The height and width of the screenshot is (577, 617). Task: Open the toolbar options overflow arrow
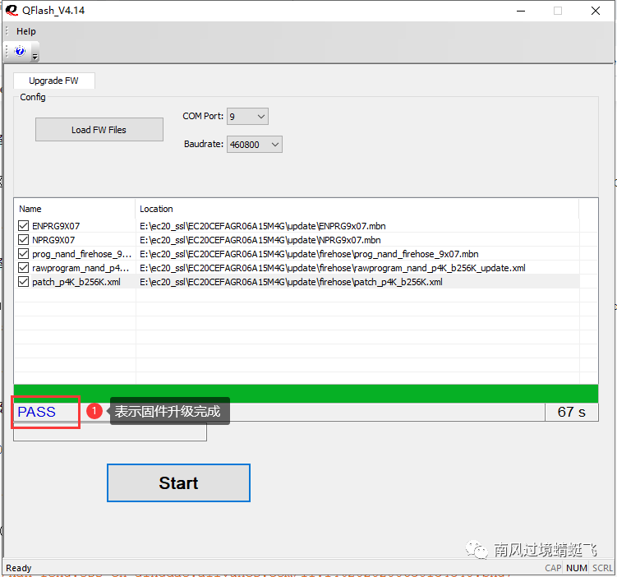point(35,57)
